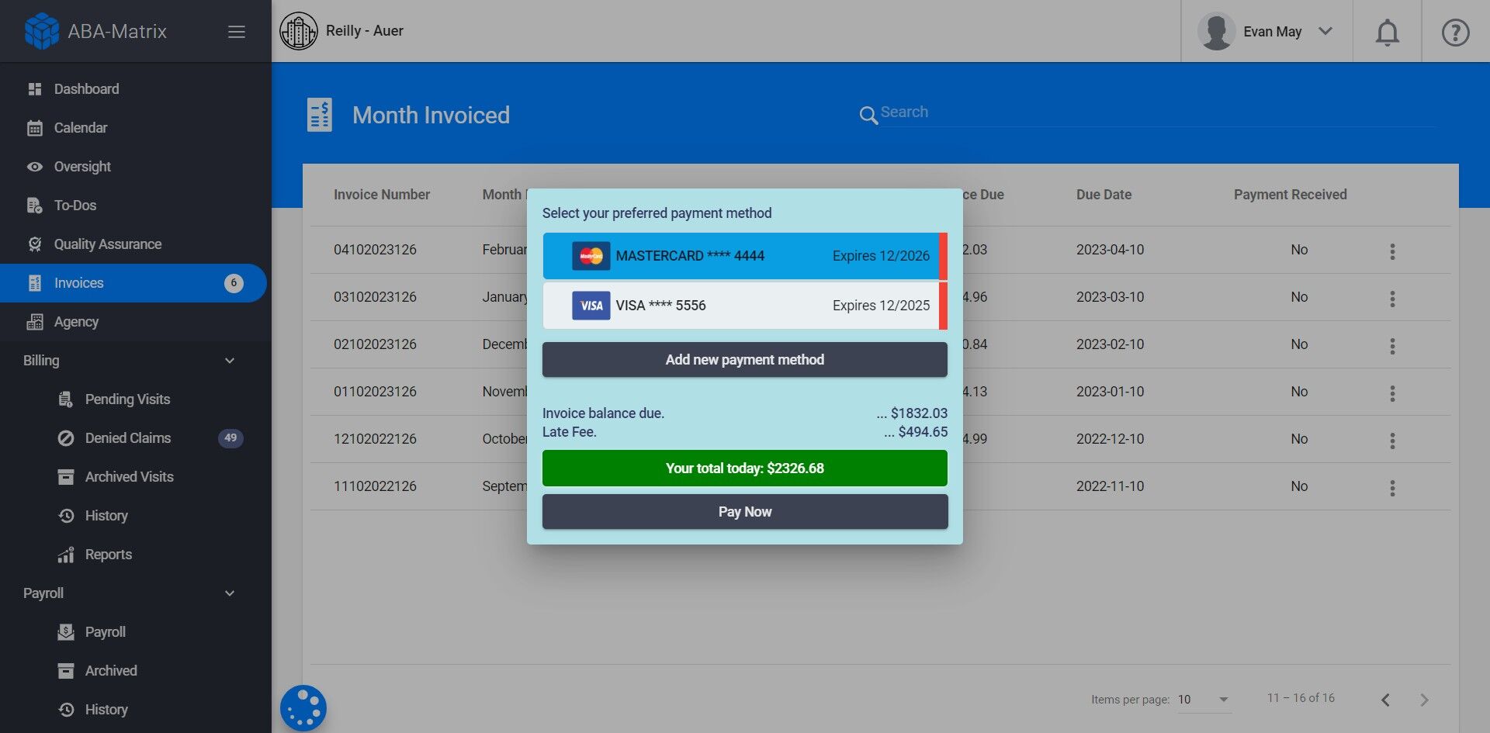Collapse the Billing section

coord(229,360)
